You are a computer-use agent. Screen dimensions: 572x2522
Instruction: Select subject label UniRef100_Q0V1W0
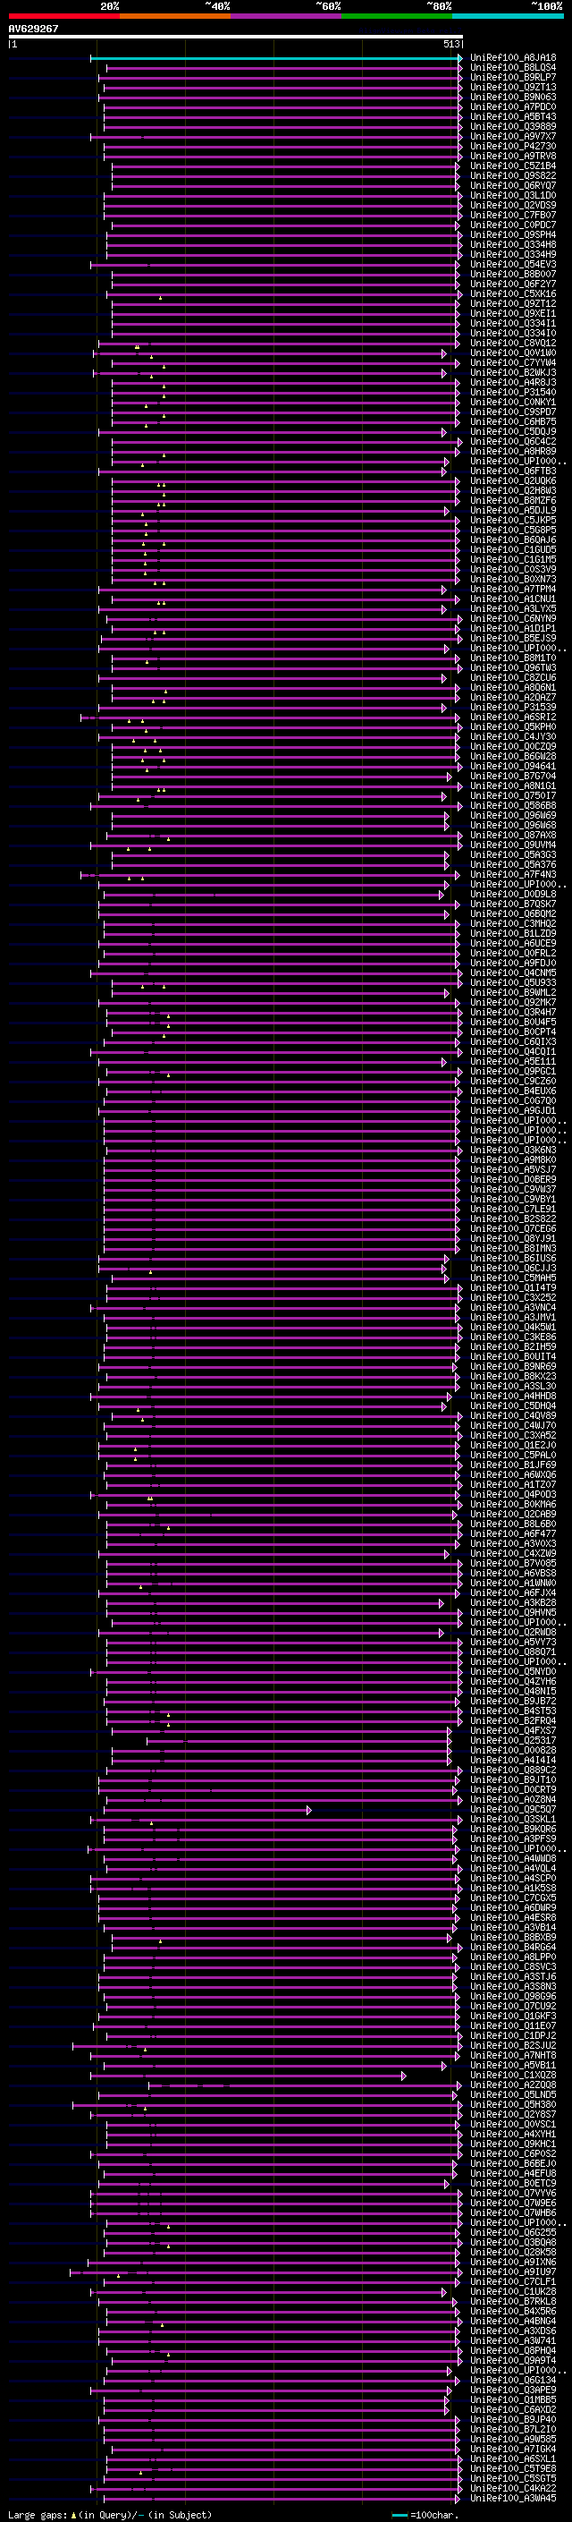[x=513, y=353]
